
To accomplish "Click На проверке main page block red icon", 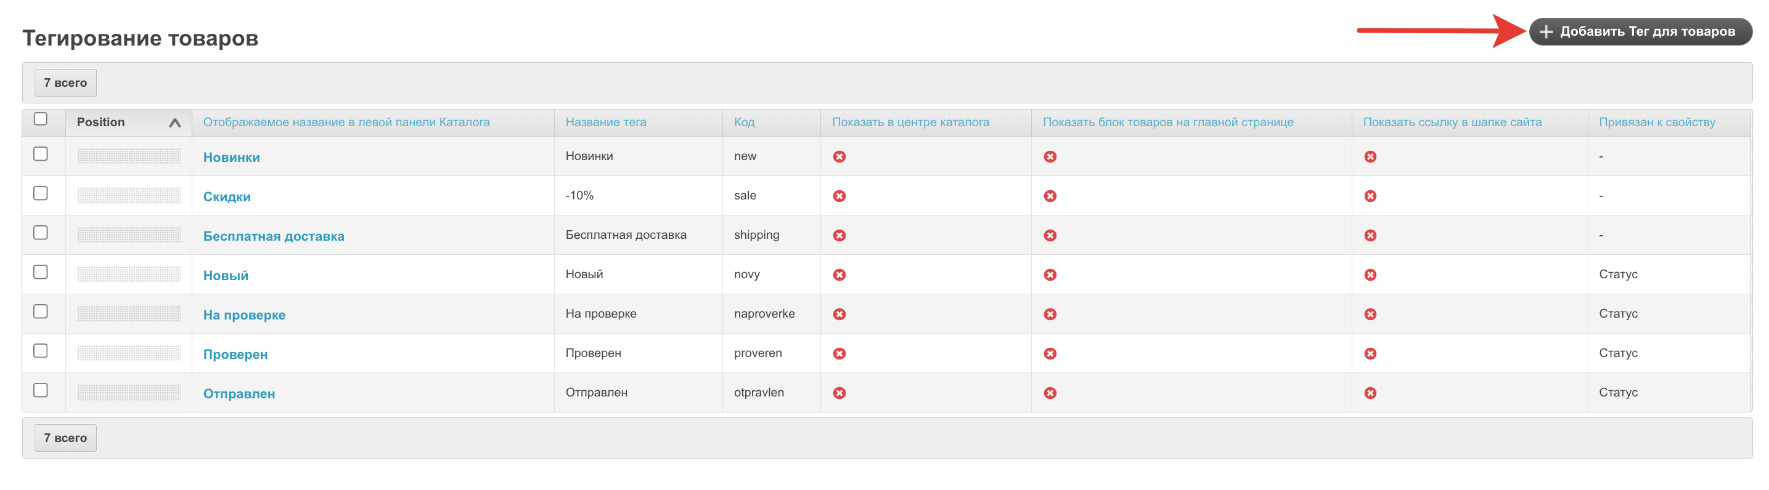I will [x=1049, y=315].
